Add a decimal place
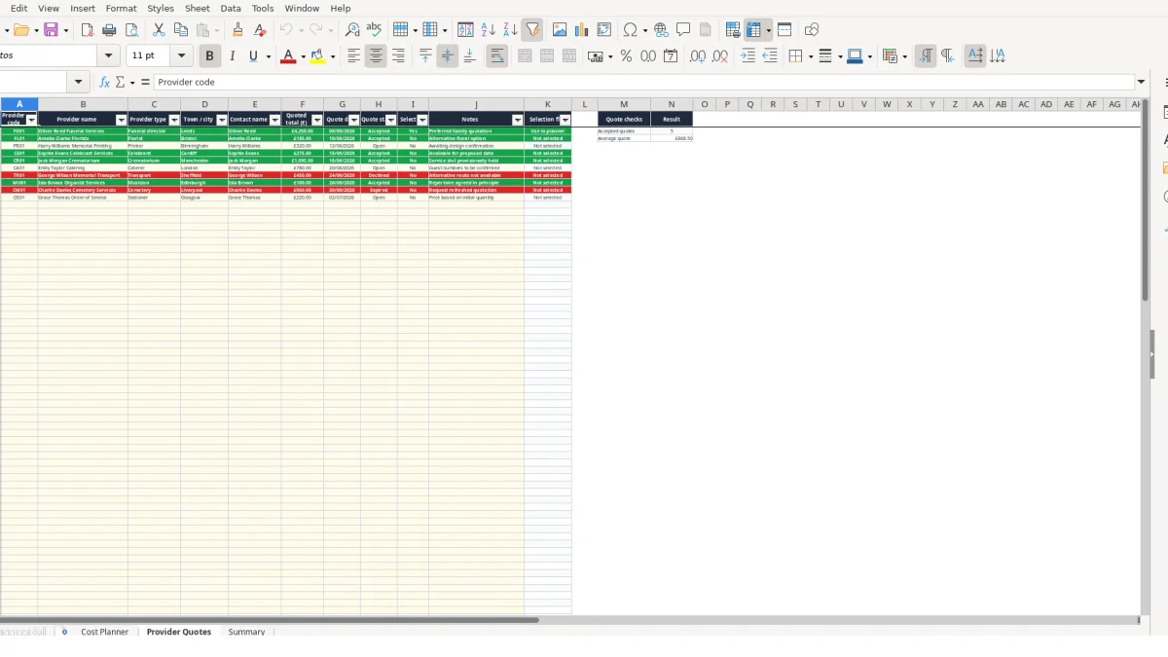 click(x=698, y=56)
